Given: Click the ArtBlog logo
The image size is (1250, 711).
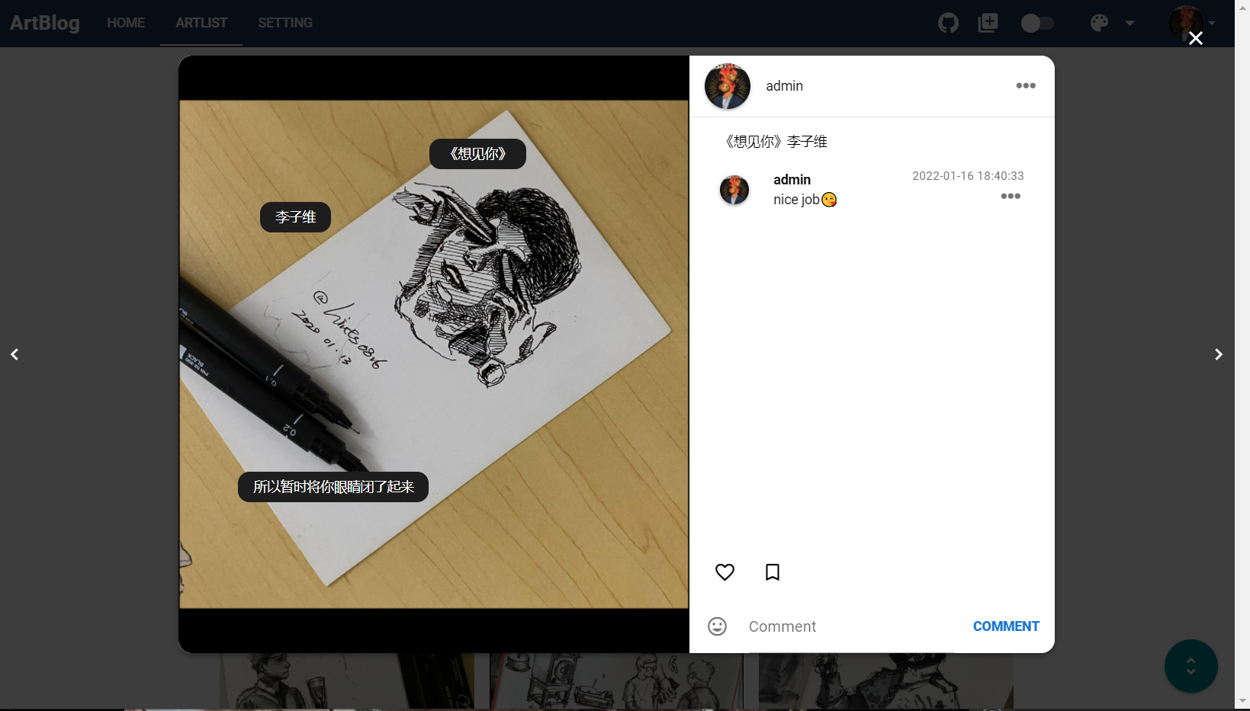Looking at the screenshot, I should click(x=45, y=23).
